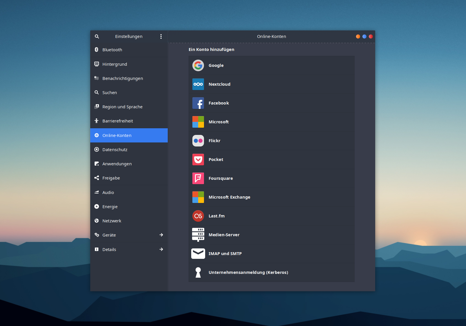Image resolution: width=466 pixels, height=326 pixels.
Task: Open Bluetooth settings
Action: click(x=129, y=50)
